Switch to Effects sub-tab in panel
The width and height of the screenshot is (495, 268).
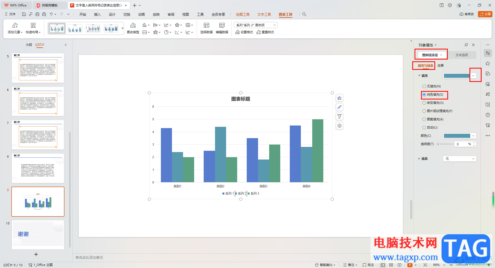(x=440, y=66)
